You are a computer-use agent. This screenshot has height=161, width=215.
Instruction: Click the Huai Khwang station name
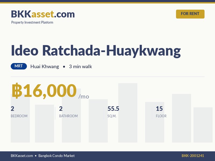click(45, 67)
